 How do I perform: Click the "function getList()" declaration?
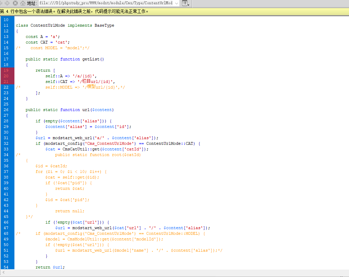(x=65, y=59)
